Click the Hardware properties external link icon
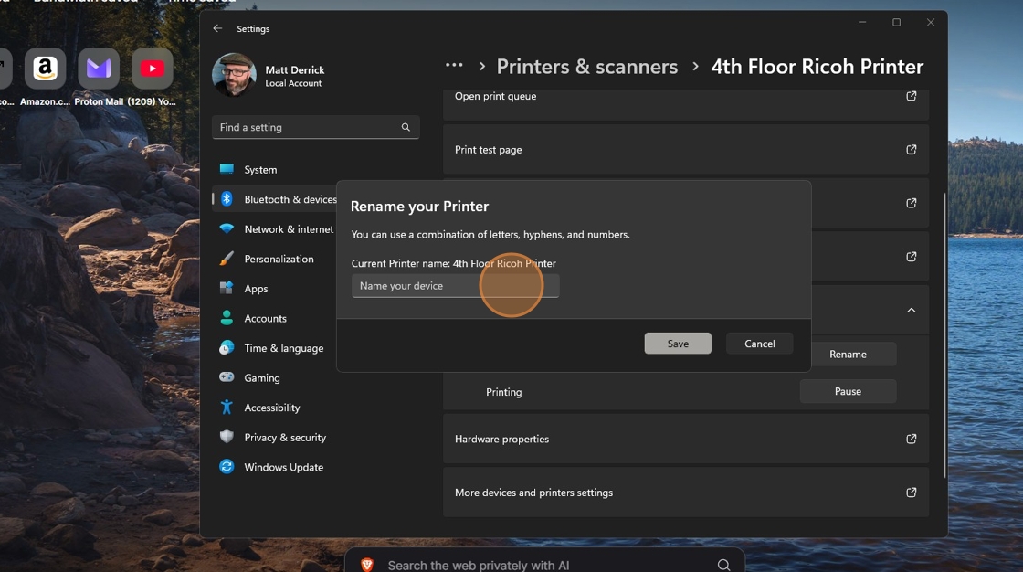Viewport: 1023px width, 572px height. click(911, 440)
